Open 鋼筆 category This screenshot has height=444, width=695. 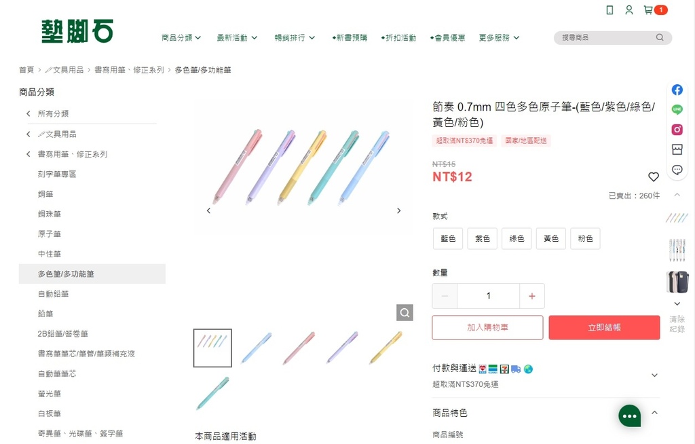click(x=45, y=194)
